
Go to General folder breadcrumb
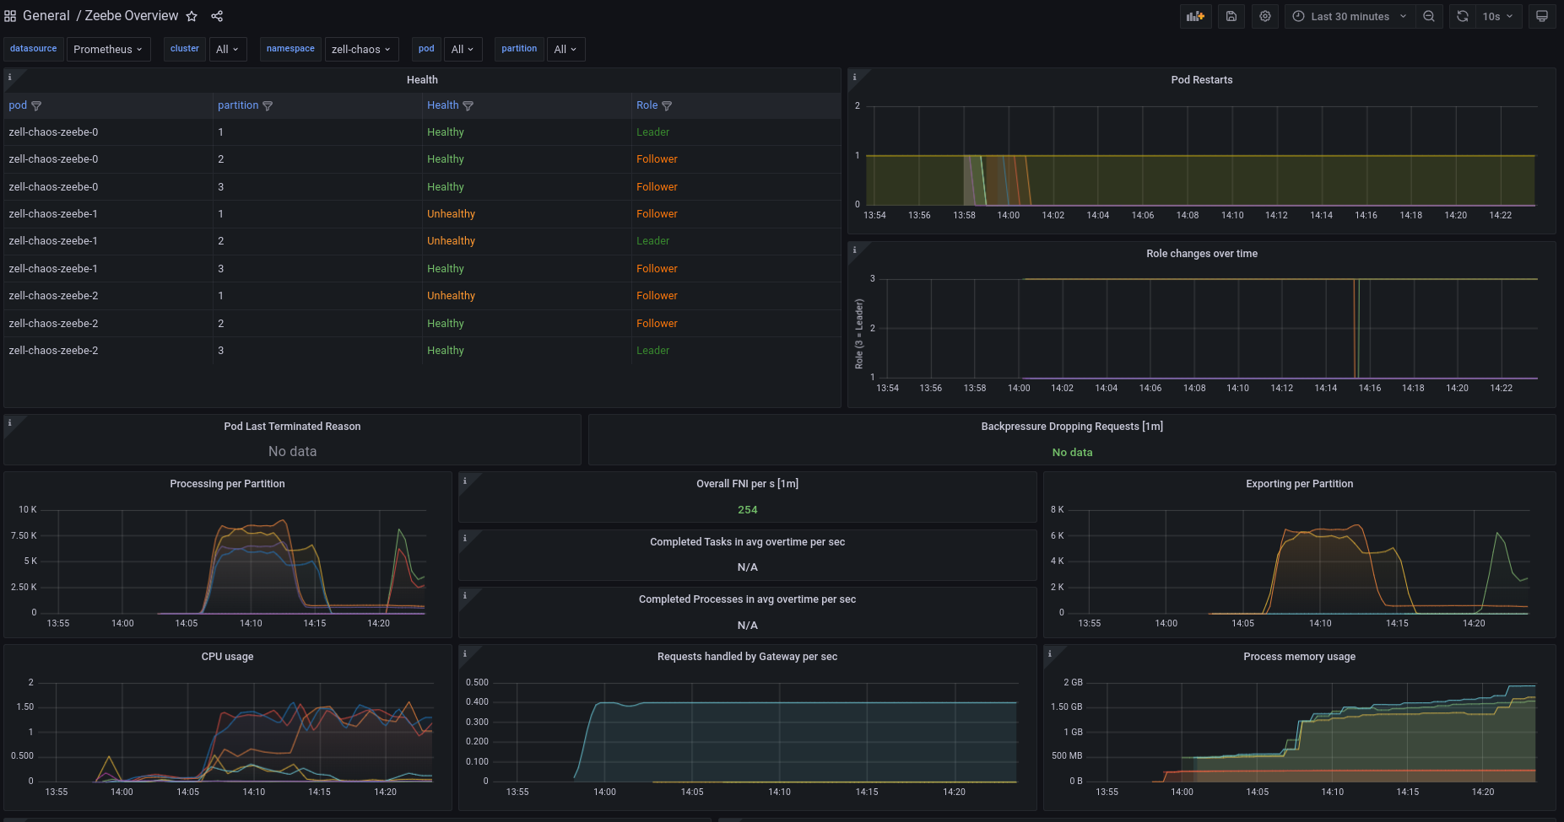pyautogui.click(x=46, y=16)
